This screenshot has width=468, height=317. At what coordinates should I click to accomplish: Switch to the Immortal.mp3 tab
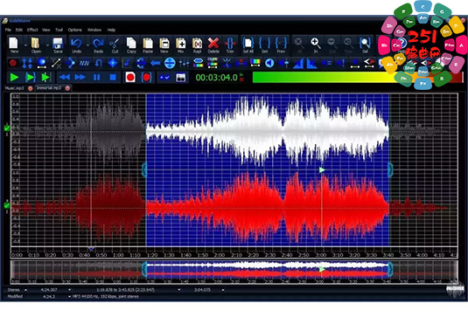49,88
